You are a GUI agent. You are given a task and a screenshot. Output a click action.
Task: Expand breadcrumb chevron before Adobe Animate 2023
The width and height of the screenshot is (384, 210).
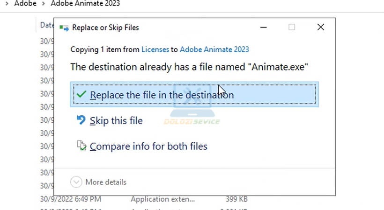coord(44,4)
